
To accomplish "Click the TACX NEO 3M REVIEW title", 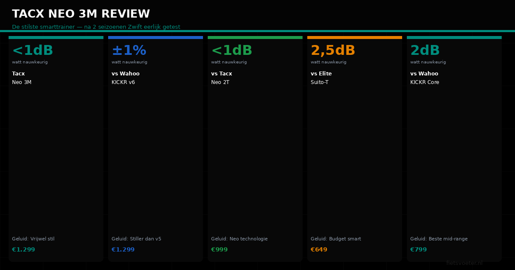I will click(81, 14).
